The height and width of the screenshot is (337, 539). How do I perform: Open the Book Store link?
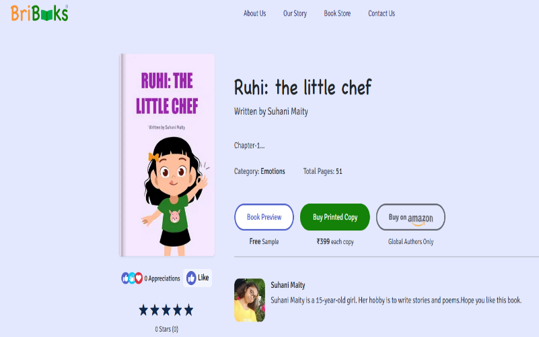pyautogui.click(x=337, y=13)
